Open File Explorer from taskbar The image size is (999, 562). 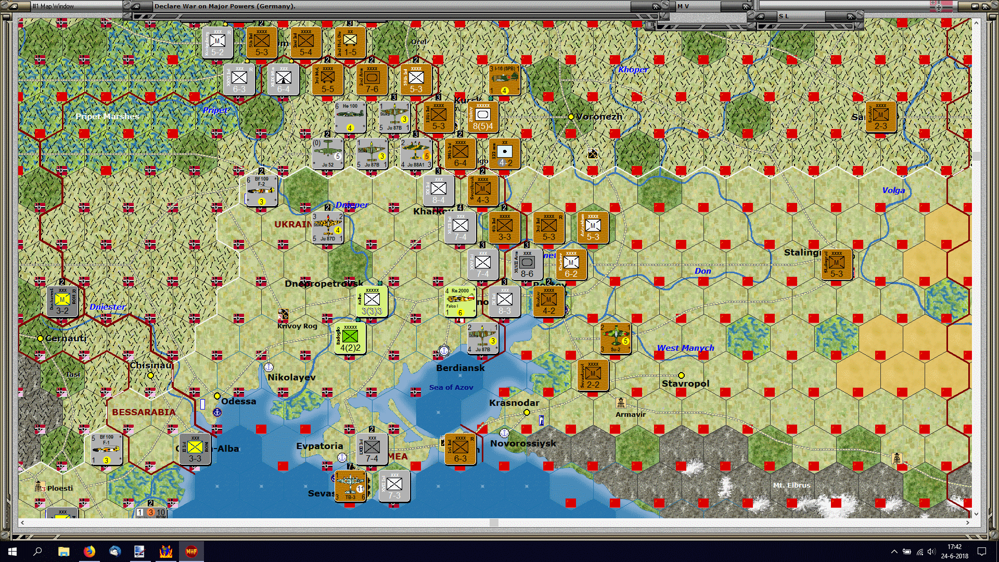click(63, 551)
